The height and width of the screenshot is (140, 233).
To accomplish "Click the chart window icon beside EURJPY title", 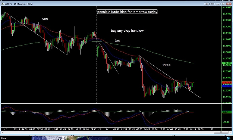I will click(3, 4).
